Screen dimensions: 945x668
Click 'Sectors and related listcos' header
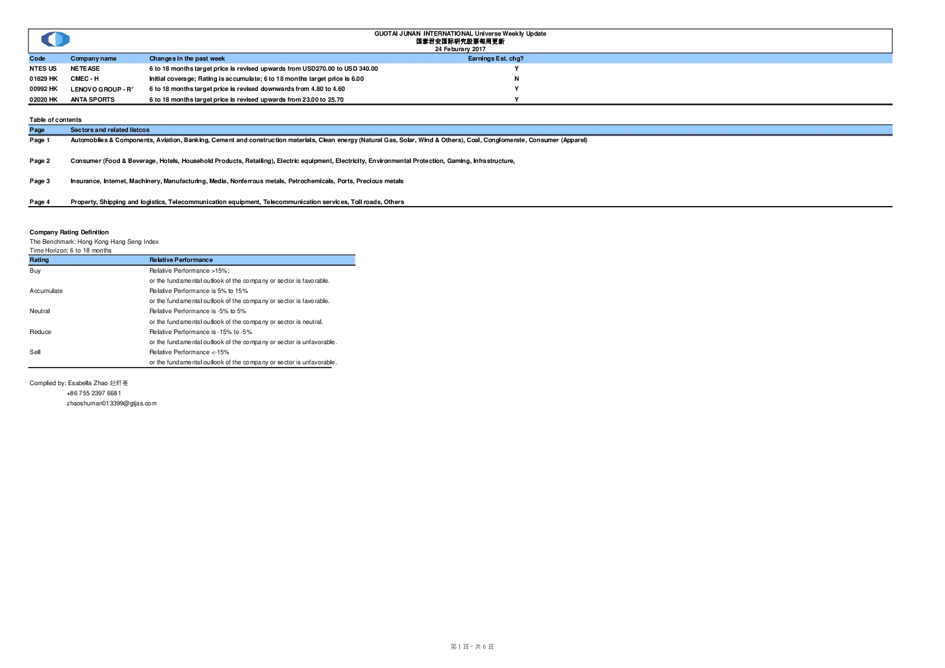[110, 130]
